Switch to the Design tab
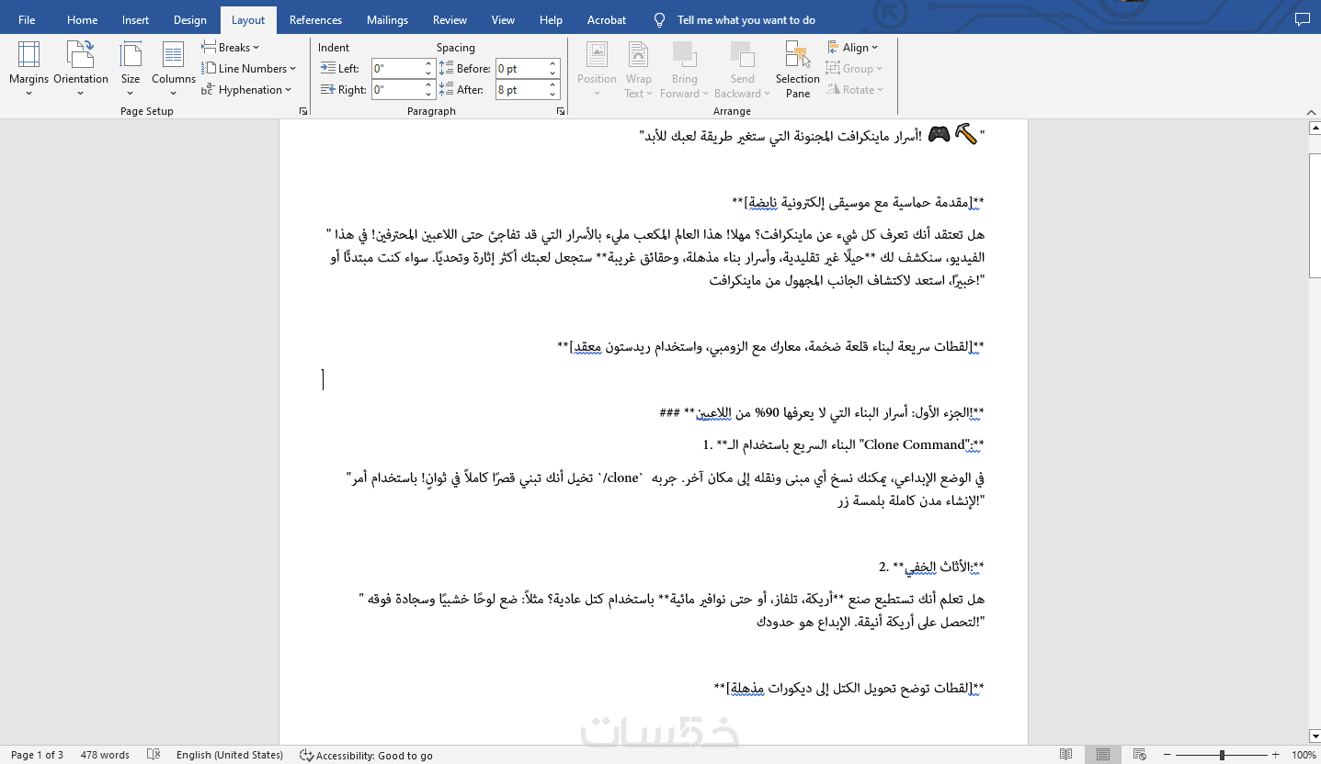The width and height of the screenshot is (1321, 764). [x=190, y=19]
